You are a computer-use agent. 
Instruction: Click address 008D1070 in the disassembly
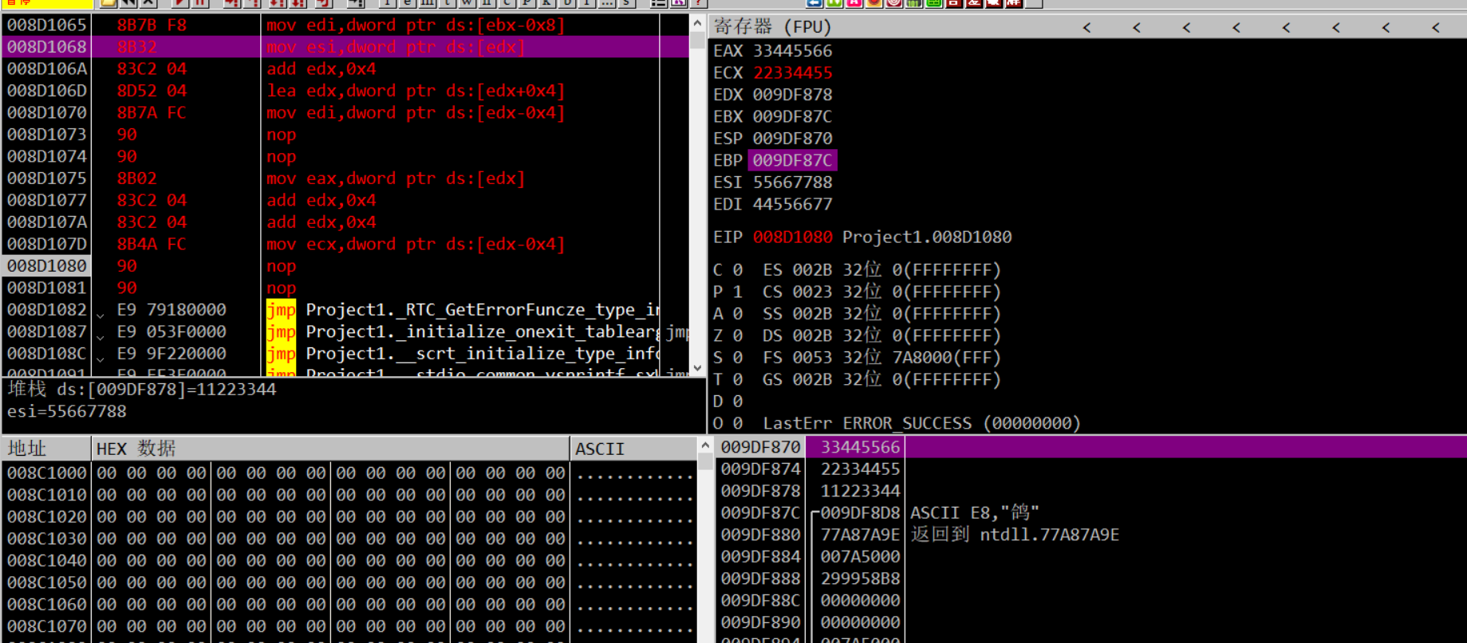pyautogui.click(x=46, y=112)
